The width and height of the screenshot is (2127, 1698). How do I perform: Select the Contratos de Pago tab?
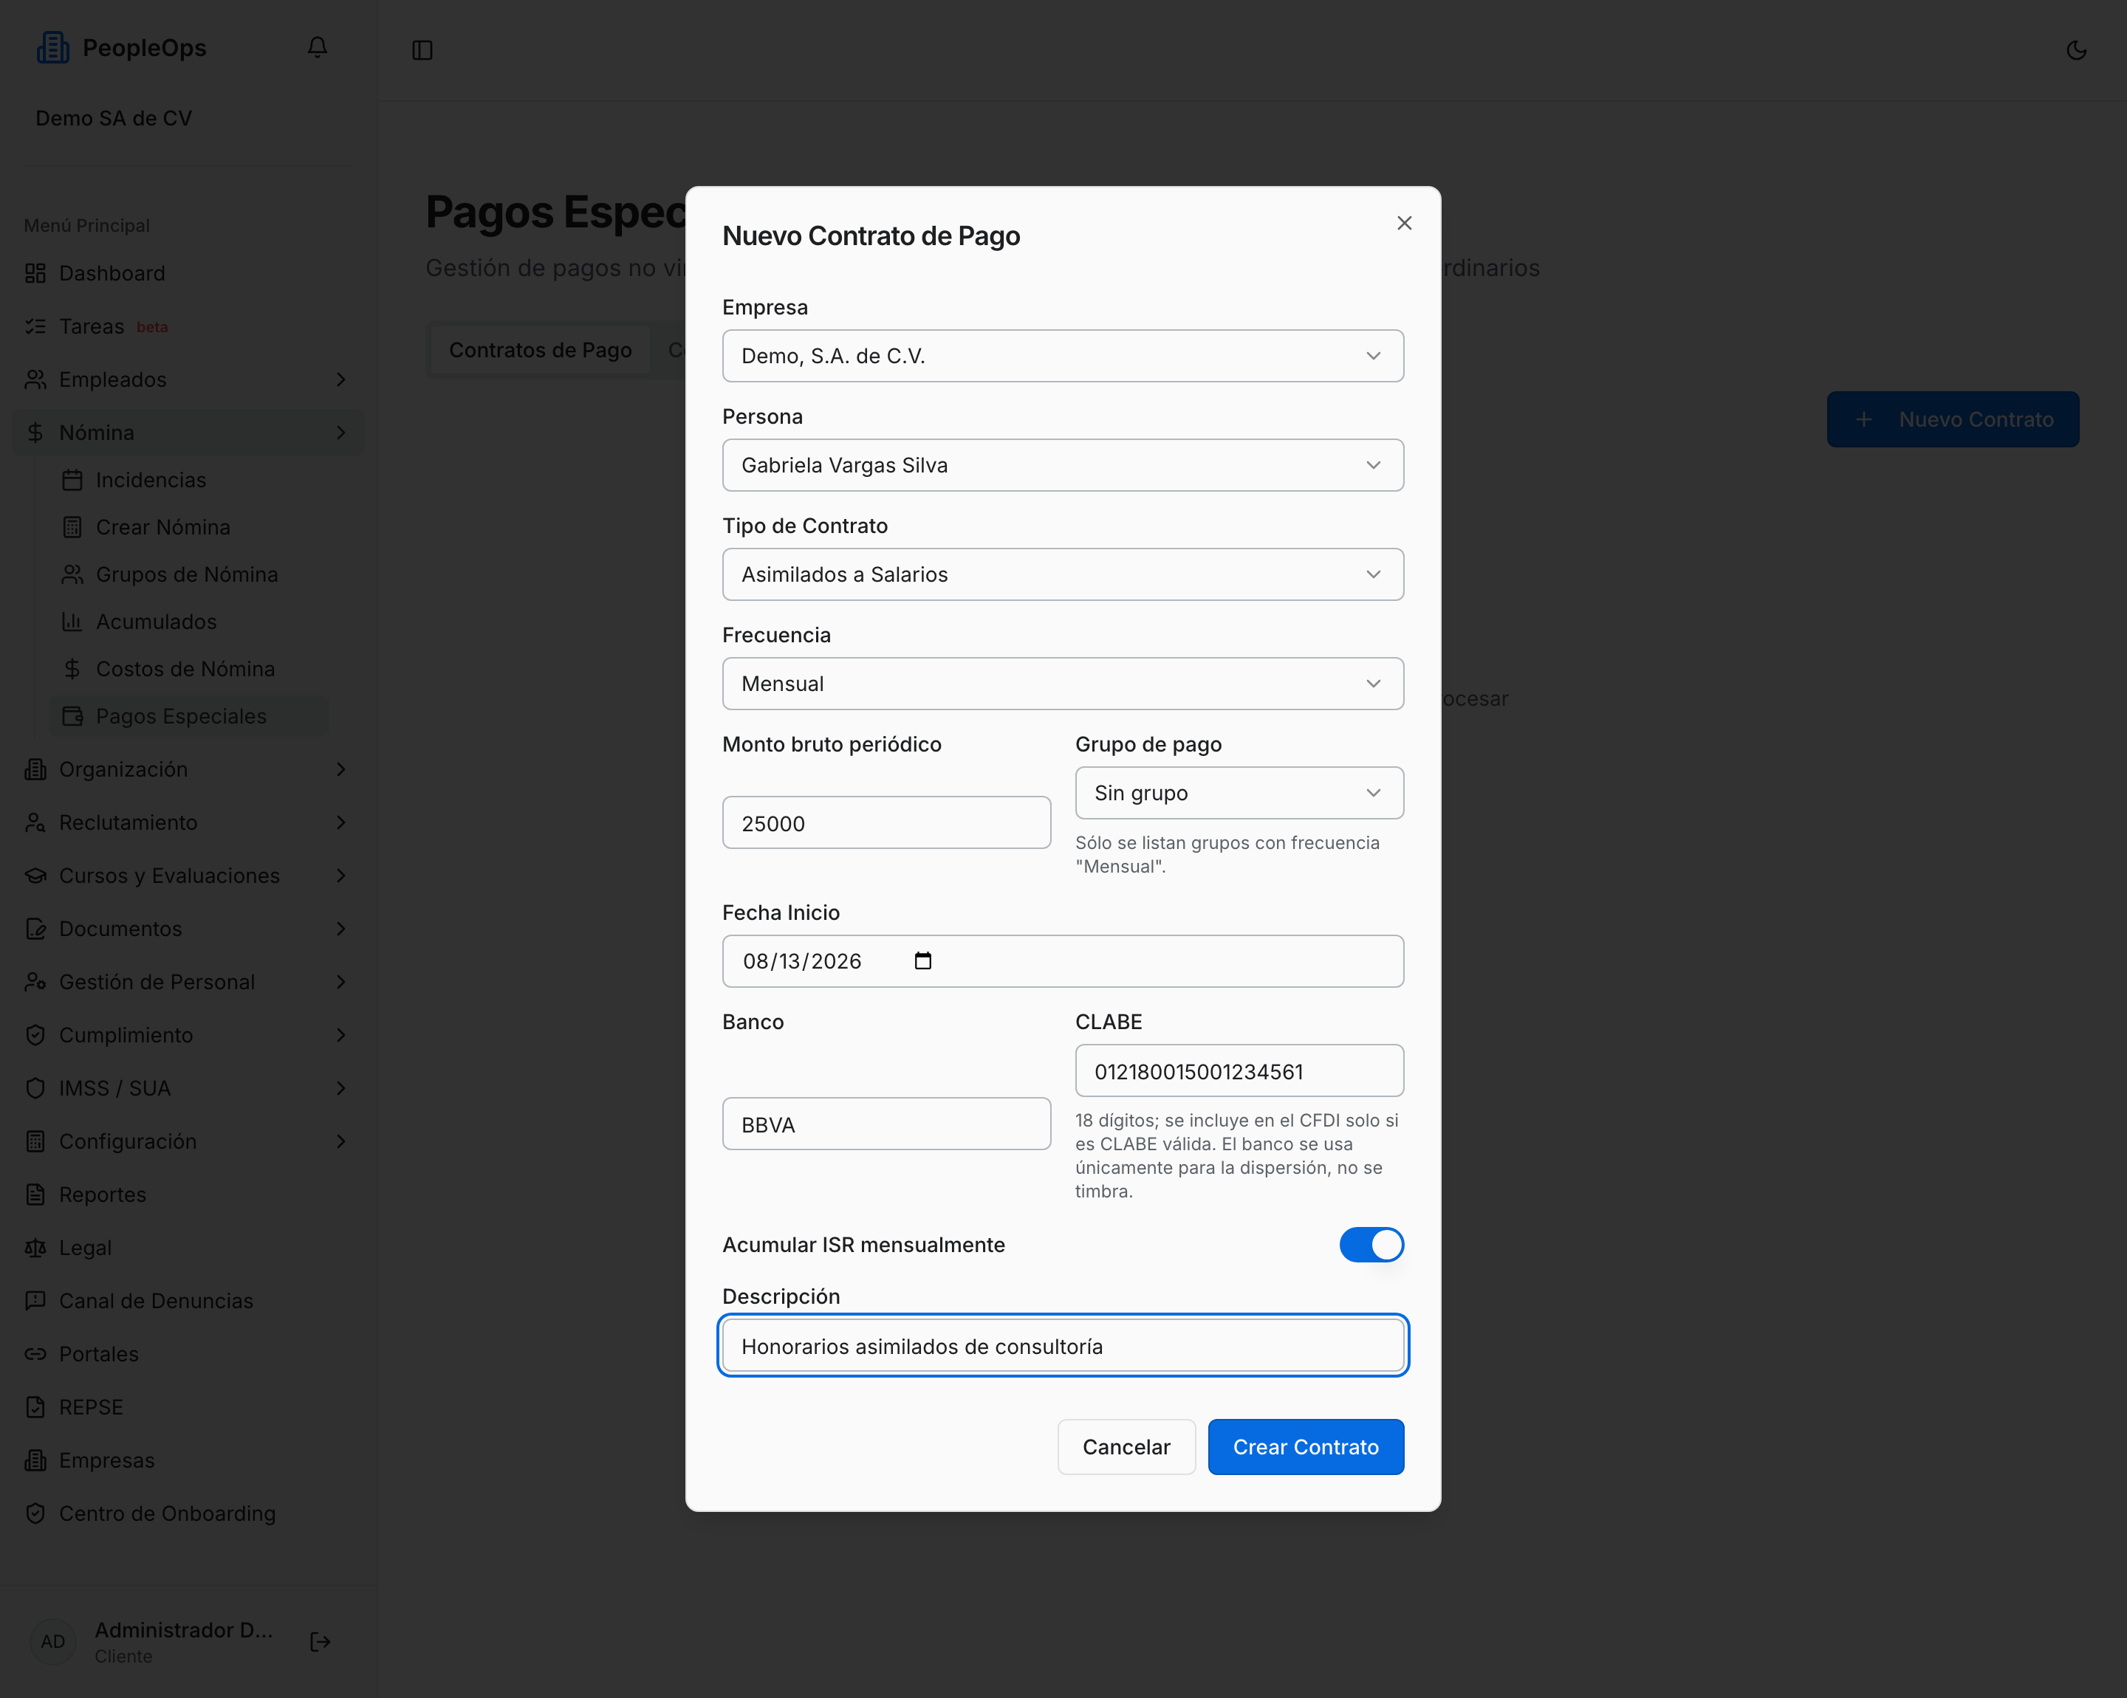[540, 350]
